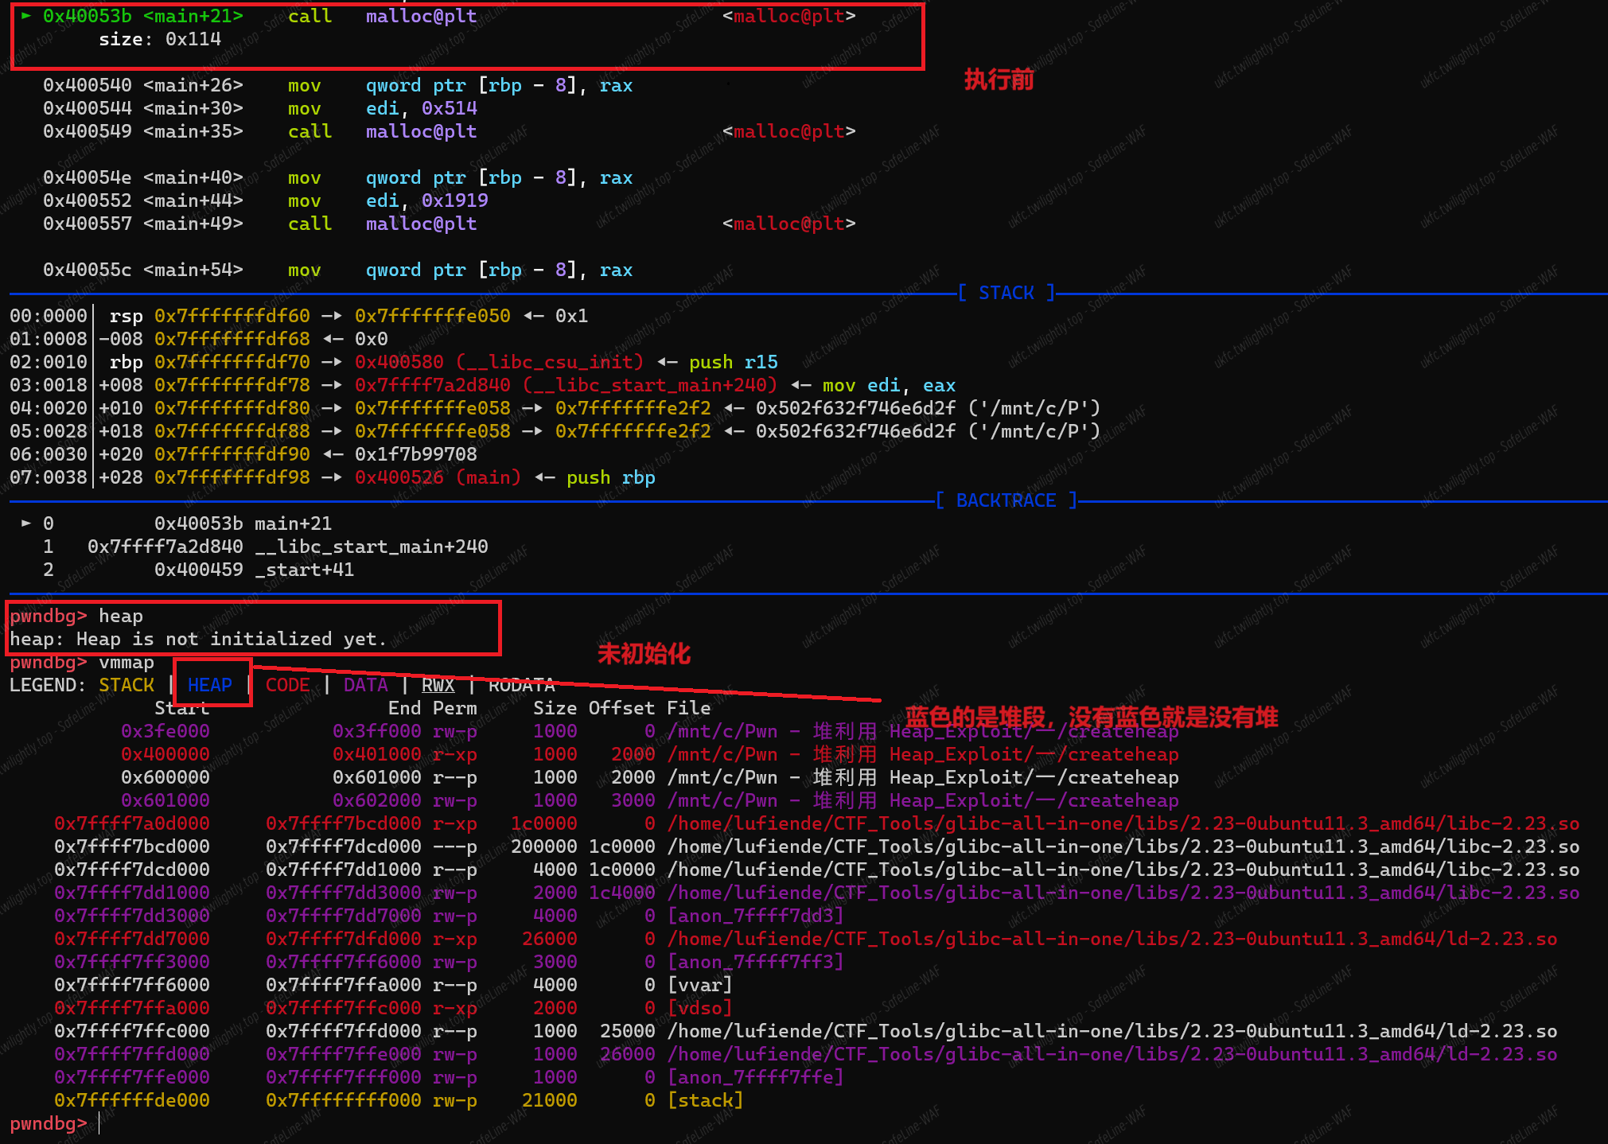Click the backtrace frame 0 arrow marker

click(x=26, y=523)
